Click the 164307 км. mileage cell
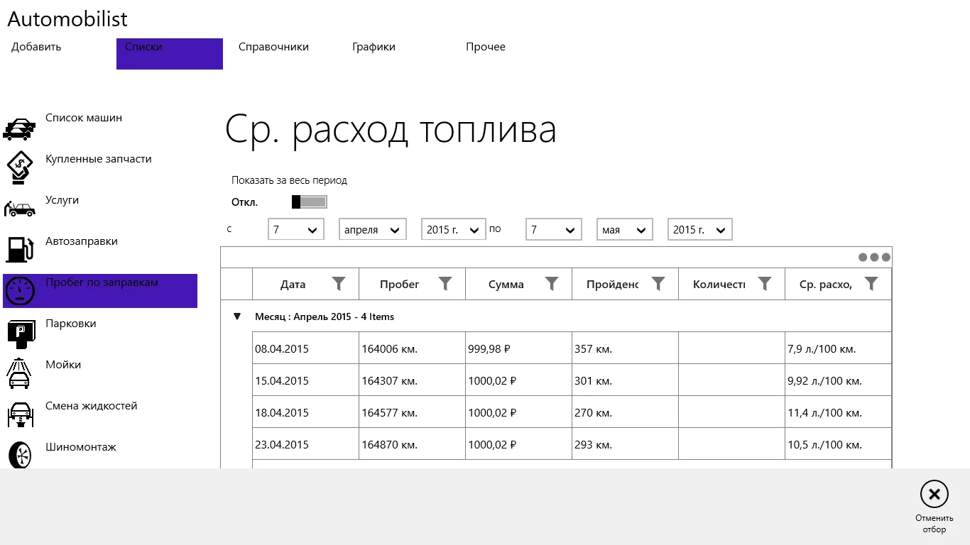The height and width of the screenshot is (545, 970). coord(413,380)
